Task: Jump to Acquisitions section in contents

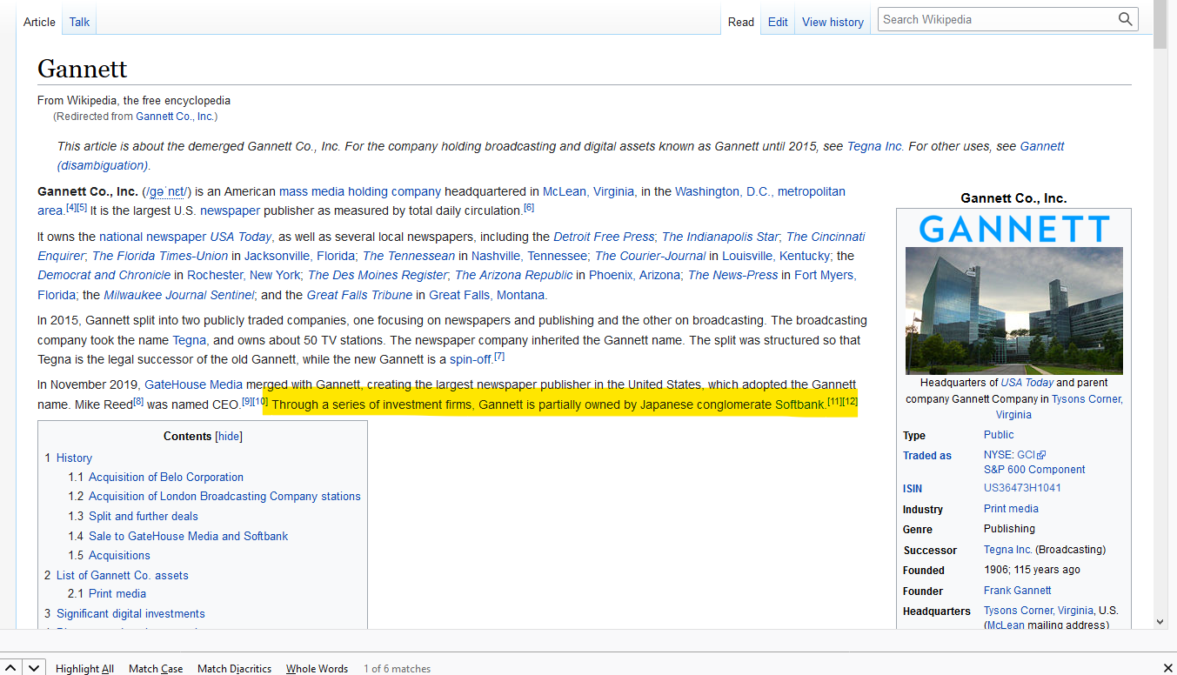Action: 119,555
